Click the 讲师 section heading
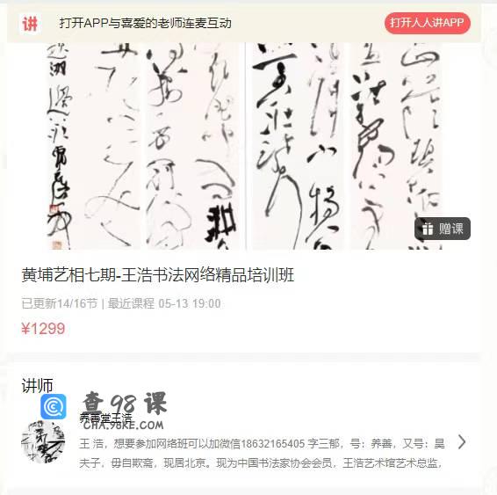Screen dimensions: 497x495 click(x=37, y=386)
